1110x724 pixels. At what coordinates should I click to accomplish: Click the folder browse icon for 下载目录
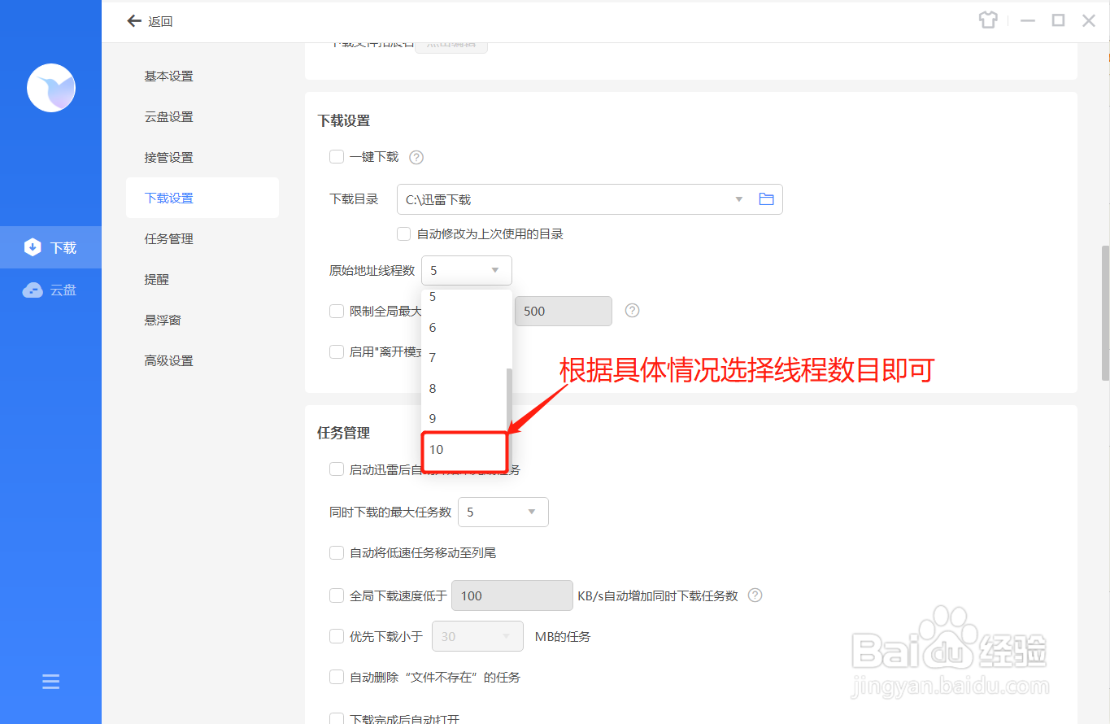pyautogui.click(x=766, y=199)
